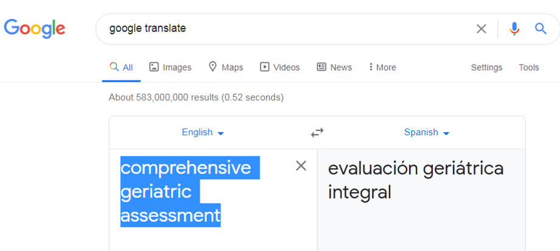Clear the search box text

pos(481,29)
